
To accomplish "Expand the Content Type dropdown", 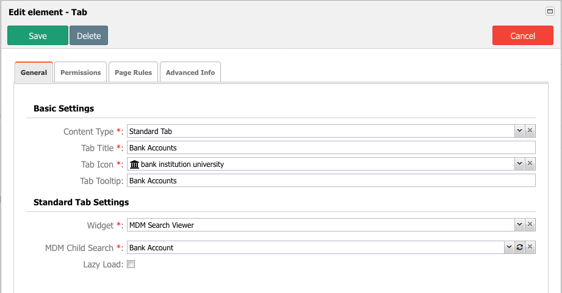I will (519, 131).
